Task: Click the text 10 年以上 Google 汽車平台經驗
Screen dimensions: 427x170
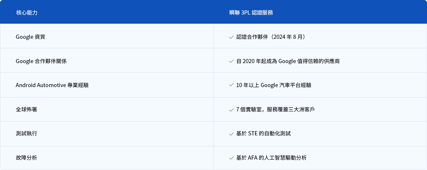Action: 274,85
